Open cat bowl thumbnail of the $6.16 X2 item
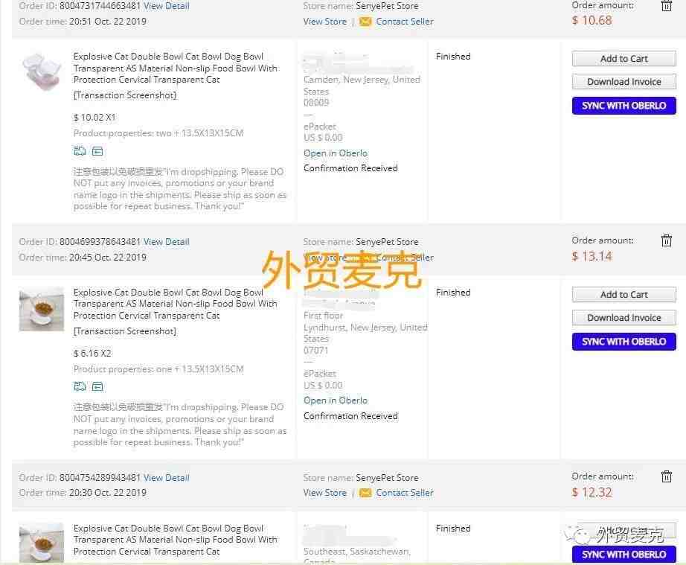686x565 pixels. click(42, 309)
